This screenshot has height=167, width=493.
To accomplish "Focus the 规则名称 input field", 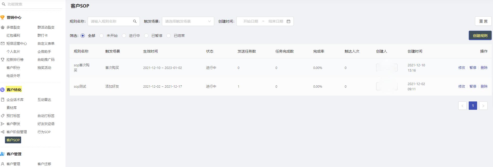I will [x=114, y=21].
